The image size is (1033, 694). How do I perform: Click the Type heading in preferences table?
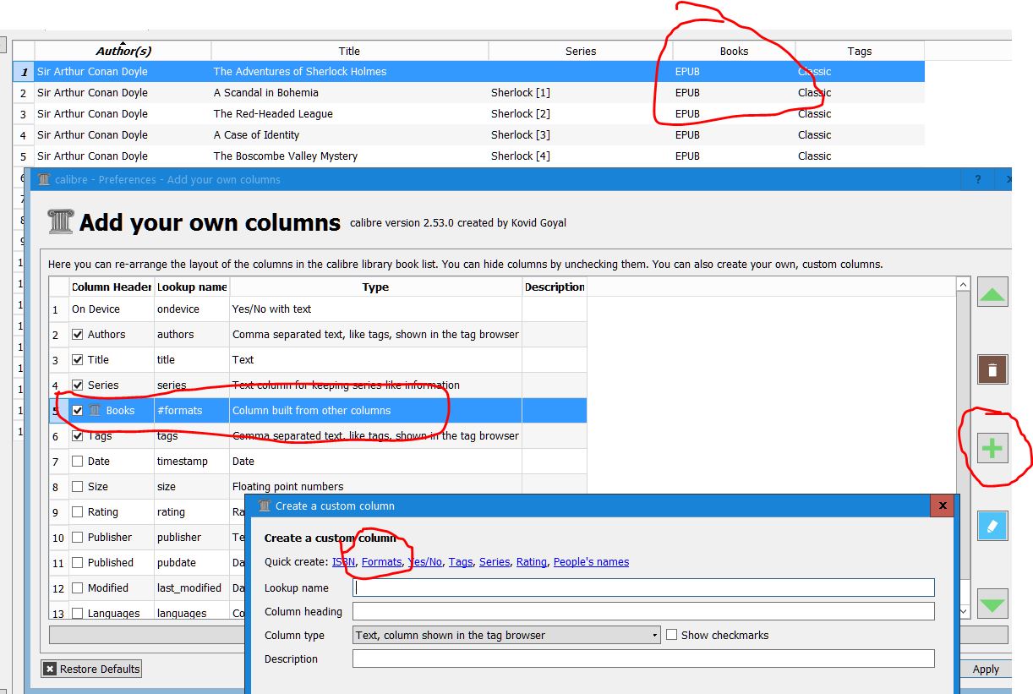pos(375,287)
